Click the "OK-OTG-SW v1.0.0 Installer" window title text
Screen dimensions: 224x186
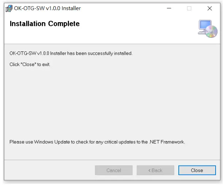click(47, 8)
